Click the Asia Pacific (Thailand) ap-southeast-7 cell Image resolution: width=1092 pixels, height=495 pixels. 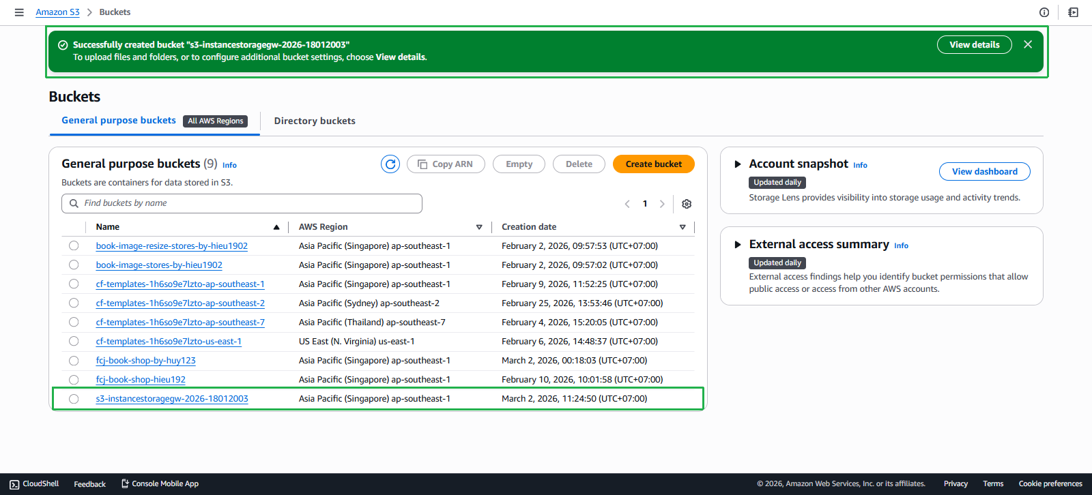[372, 322]
